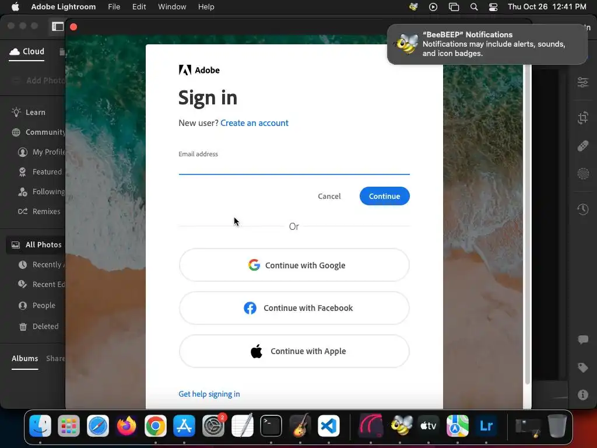This screenshot has width=597, height=448.
Task: Open Terminal from the Dock
Action: pos(271,425)
